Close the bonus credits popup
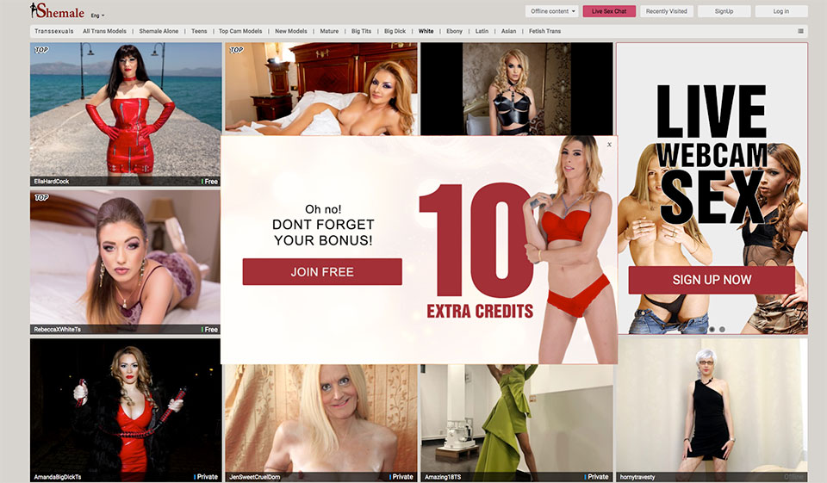This screenshot has width=827, height=483. (609, 145)
